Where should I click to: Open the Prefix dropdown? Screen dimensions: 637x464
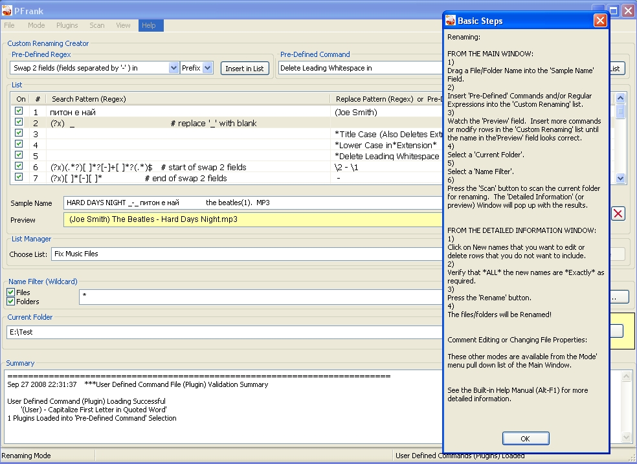coord(207,68)
